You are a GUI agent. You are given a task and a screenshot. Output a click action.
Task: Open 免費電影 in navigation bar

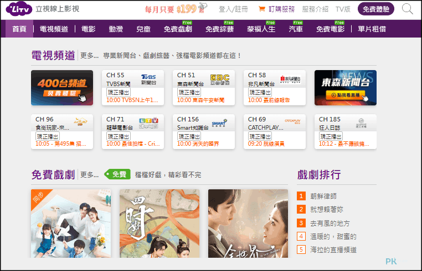(330, 29)
